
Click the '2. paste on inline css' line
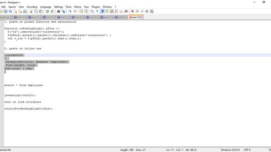click(22, 49)
